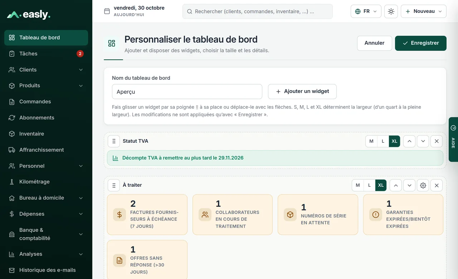Expand the Produits submenu chevron
The width and height of the screenshot is (458, 279).
click(81, 86)
